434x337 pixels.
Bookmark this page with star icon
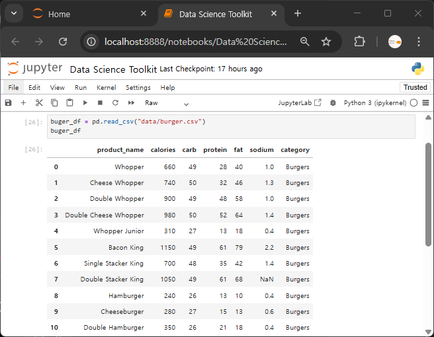click(326, 42)
